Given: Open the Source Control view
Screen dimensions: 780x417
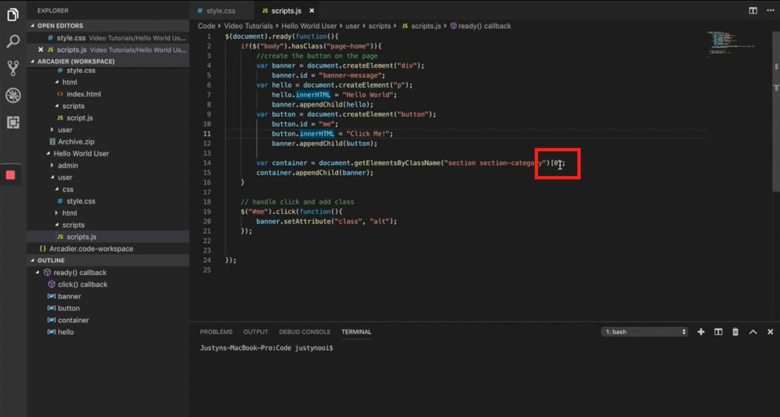Looking at the screenshot, I should click(x=13, y=68).
